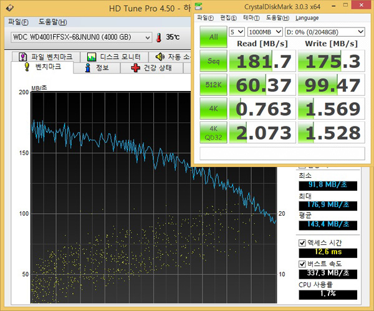The height and width of the screenshot is (311, 374).
Task: Run the Seq benchmark button
Action: coord(213,61)
